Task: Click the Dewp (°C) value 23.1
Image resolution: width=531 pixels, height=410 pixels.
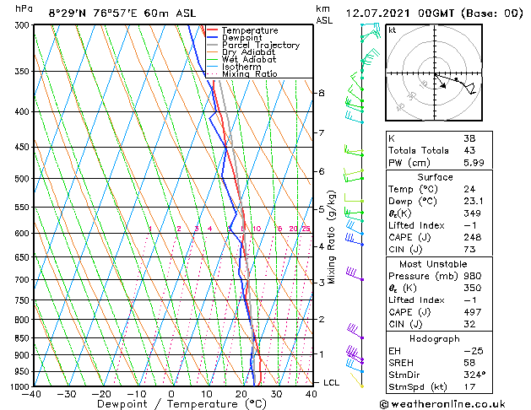Action: [x=474, y=202]
